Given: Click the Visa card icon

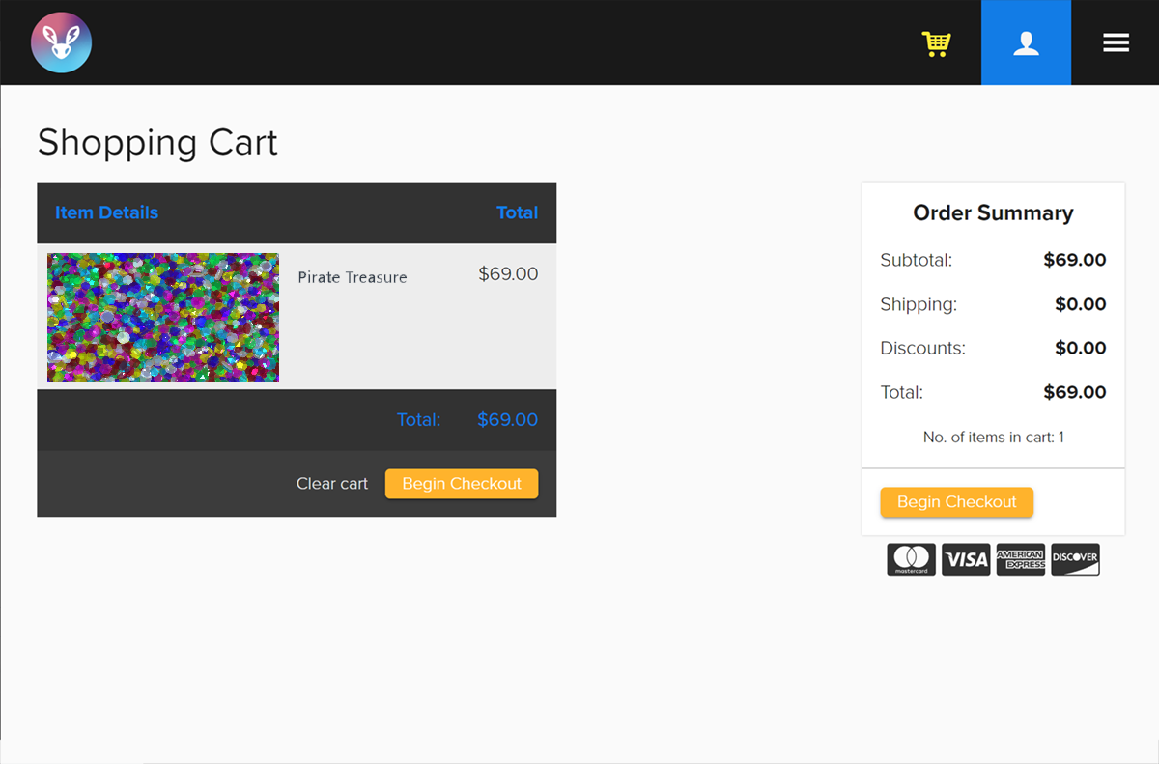Looking at the screenshot, I should (966, 559).
